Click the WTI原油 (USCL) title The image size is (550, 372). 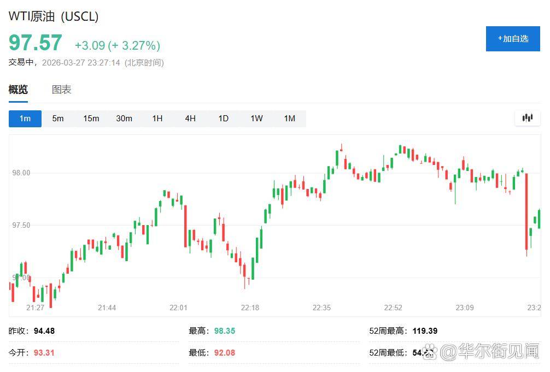[x=54, y=16]
